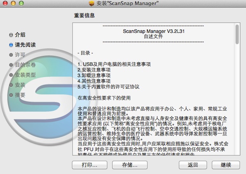This screenshot has height=174, width=246.
Task: Click the window title 安装"ScanSnap Manager"
Action: coord(128,3)
